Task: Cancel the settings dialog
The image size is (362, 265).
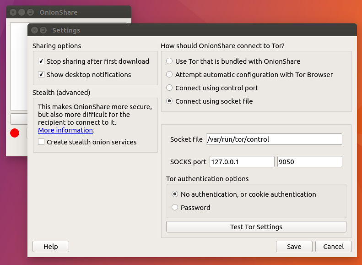Action: (333, 247)
